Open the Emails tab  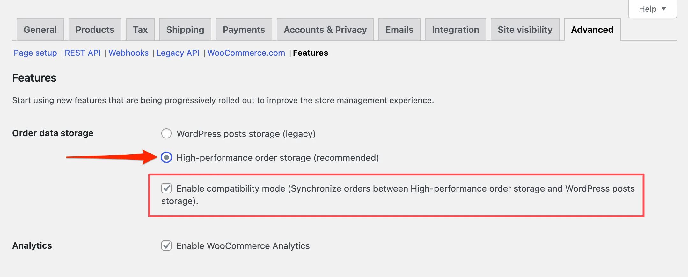(x=399, y=30)
